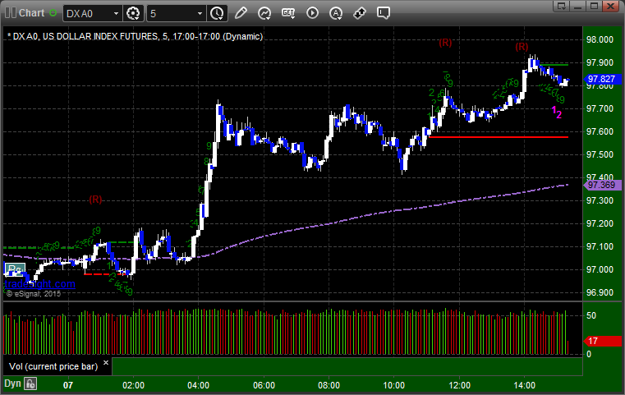Close the Vol study pane with x
Image resolution: width=625 pixels, height=395 pixels.
[x=106, y=363]
